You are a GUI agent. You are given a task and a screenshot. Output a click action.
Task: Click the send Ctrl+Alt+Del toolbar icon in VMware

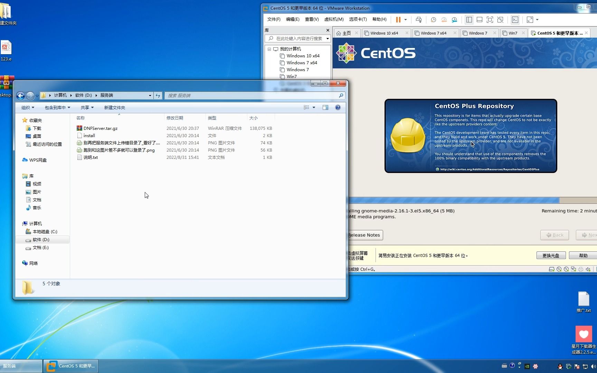[x=419, y=20]
